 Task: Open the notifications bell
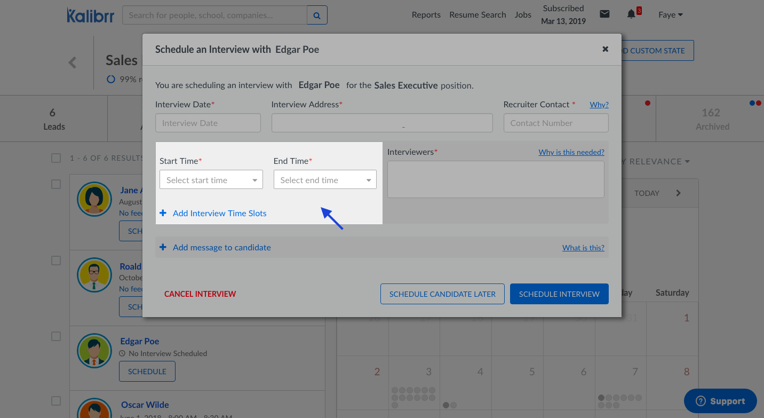pyautogui.click(x=632, y=14)
